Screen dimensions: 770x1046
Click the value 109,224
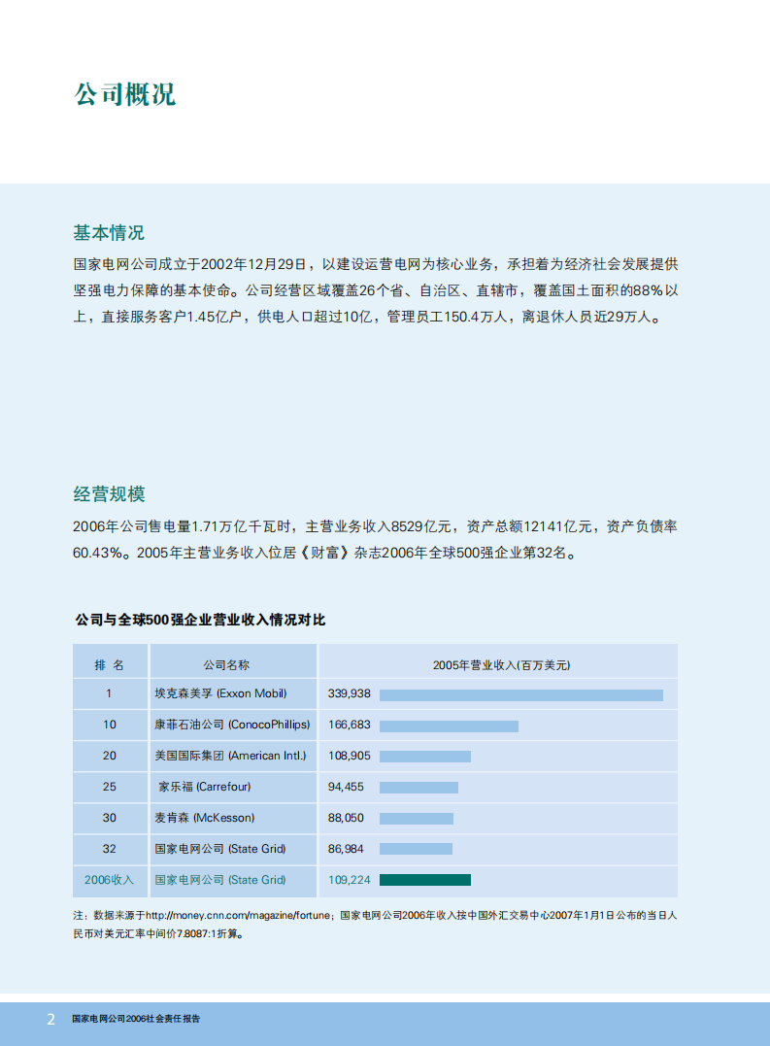(x=349, y=880)
